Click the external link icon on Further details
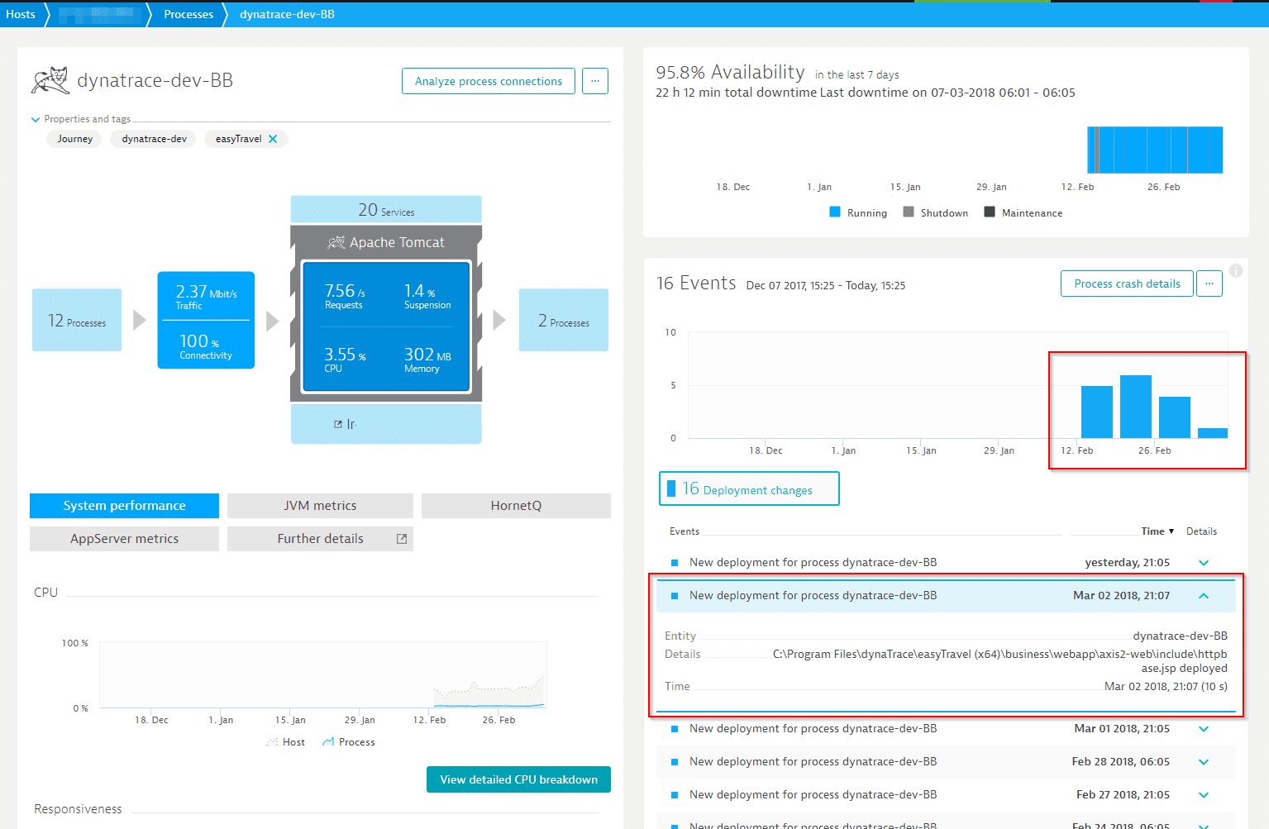The width and height of the screenshot is (1269, 829). (x=402, y=539)
